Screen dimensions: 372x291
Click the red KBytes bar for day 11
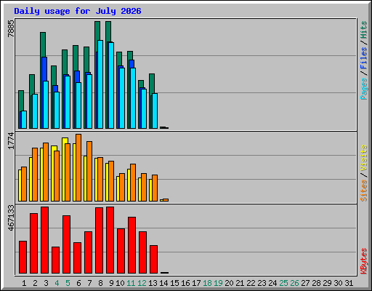tap(132, 245)
